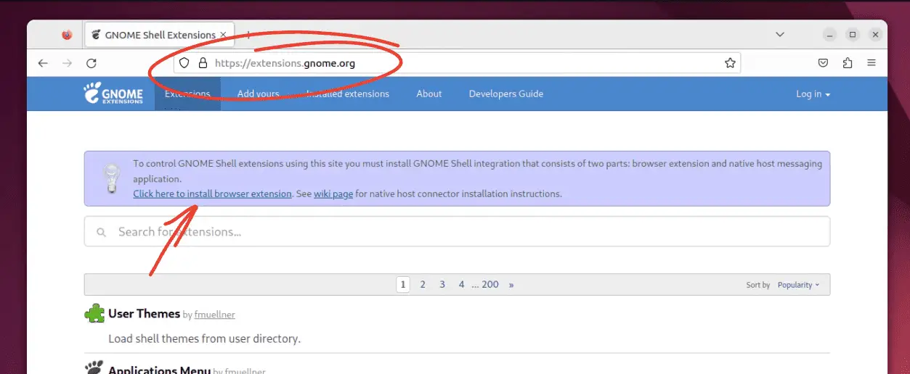
Task: Open the Add yours nav item
Action: 259,93
